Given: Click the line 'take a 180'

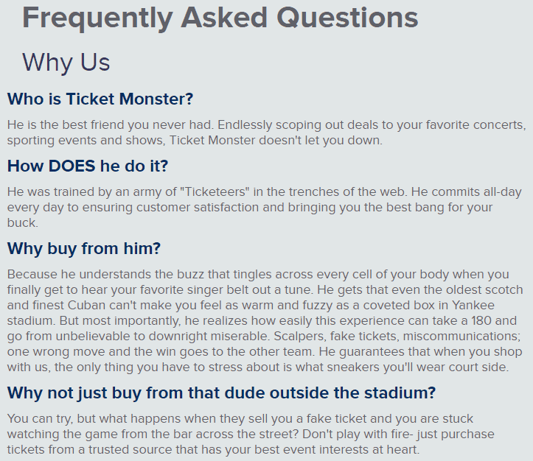Looking at the screenshot, I should 262,320.
